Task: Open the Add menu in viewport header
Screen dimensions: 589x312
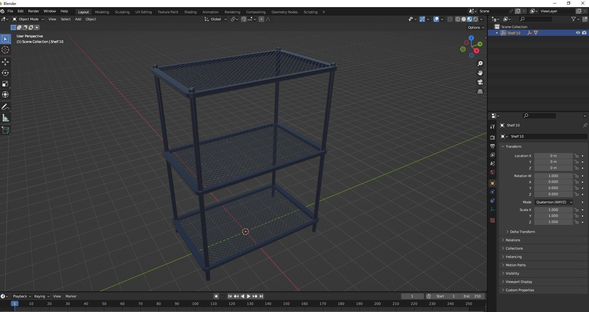Action: (78, 19)
